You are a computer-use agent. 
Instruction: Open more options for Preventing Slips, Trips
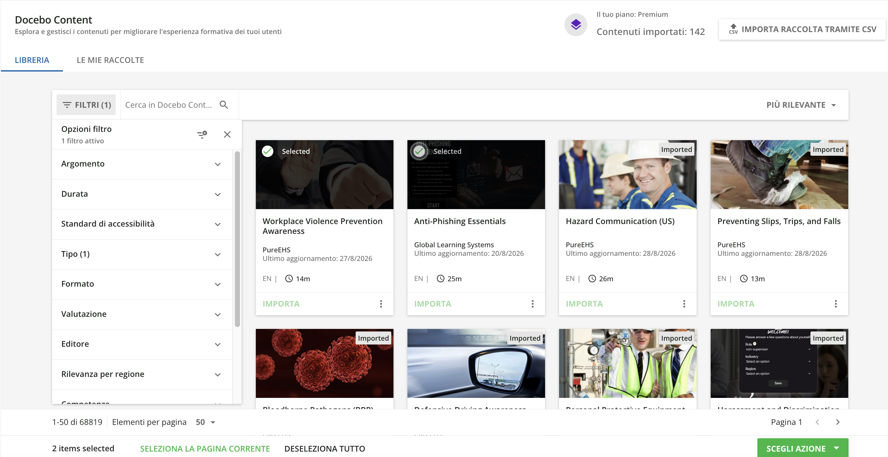pos(836,304)
